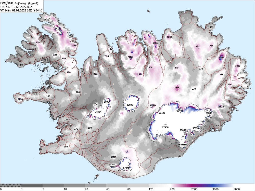Image resolution: width=255 pixels, height=191 pixels.
Task: Click the snow value 404
Action: click(111, 49)
